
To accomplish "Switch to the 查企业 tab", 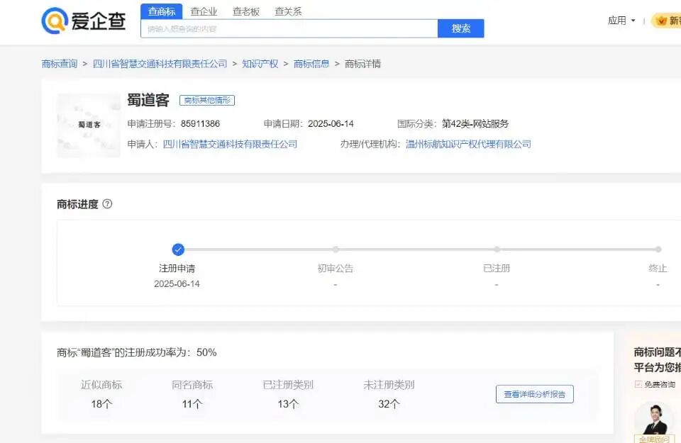I will (x=204, y=12).
